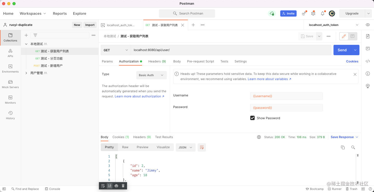
Task: Open the Learn more about variables link
Action: [x=269, y=79]
